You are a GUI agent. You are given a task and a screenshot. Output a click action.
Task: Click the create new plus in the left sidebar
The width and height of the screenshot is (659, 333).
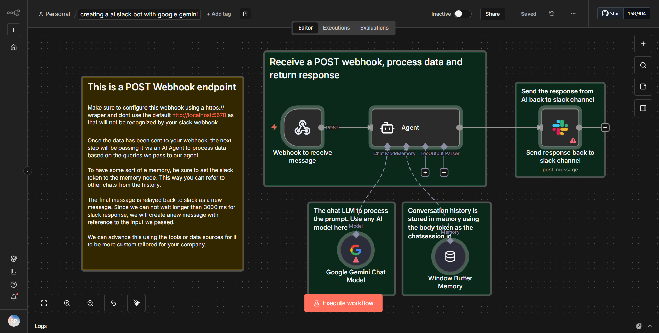(14, 30)
